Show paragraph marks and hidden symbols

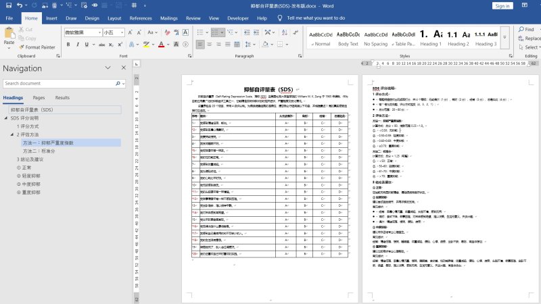pos(296,32)
